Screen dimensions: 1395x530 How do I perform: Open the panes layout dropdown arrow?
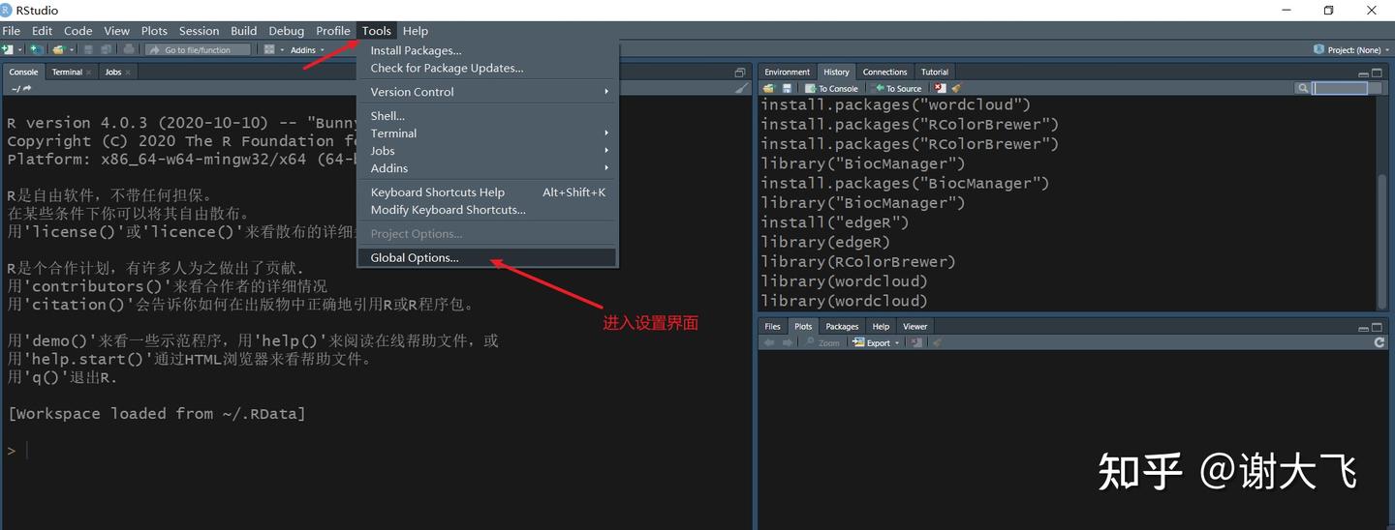tap(282, 49)
